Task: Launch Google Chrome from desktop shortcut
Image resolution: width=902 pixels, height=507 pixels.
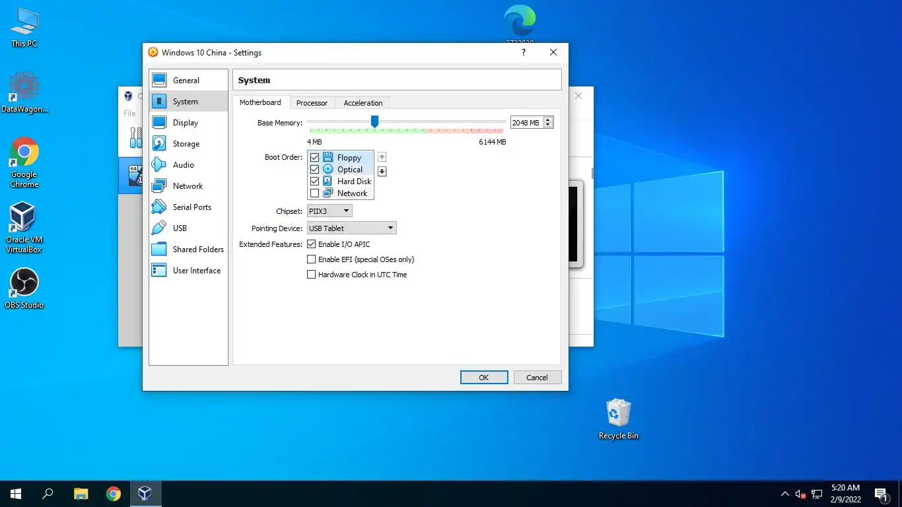Action: 24,162
